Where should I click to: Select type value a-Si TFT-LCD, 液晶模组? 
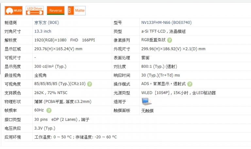point(163,31)
